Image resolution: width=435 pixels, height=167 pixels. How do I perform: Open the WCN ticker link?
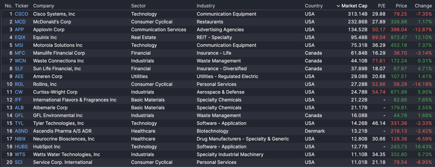click(x=20, y=61)
